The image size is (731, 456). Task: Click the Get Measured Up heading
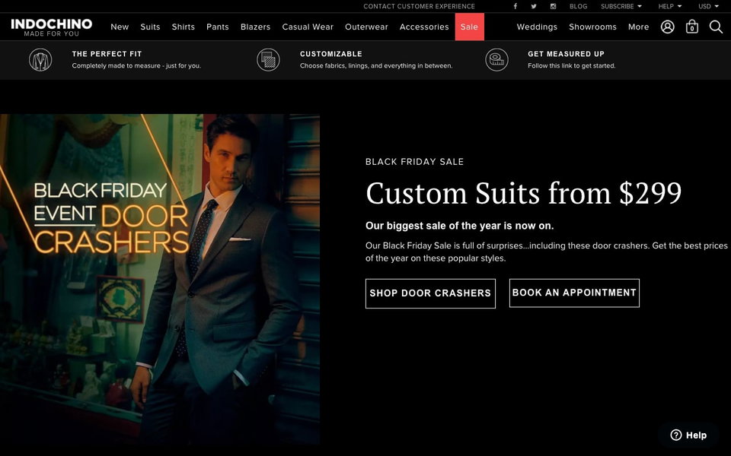click(566, 54)
